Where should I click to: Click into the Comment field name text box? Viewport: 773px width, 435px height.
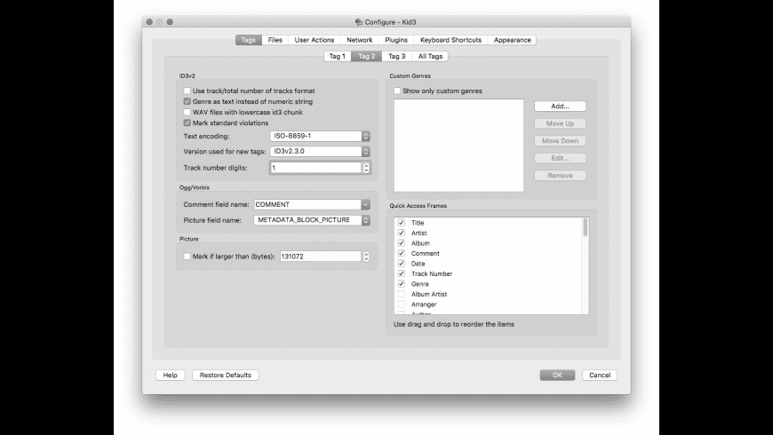pyautogui.click(x=307, y=204)
